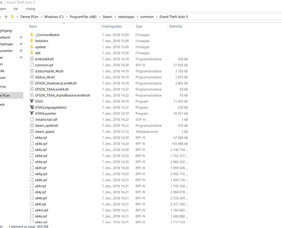Select PCen in navigation pane
The height and width of the screenshot is (228, 282).
pos(11,95)
